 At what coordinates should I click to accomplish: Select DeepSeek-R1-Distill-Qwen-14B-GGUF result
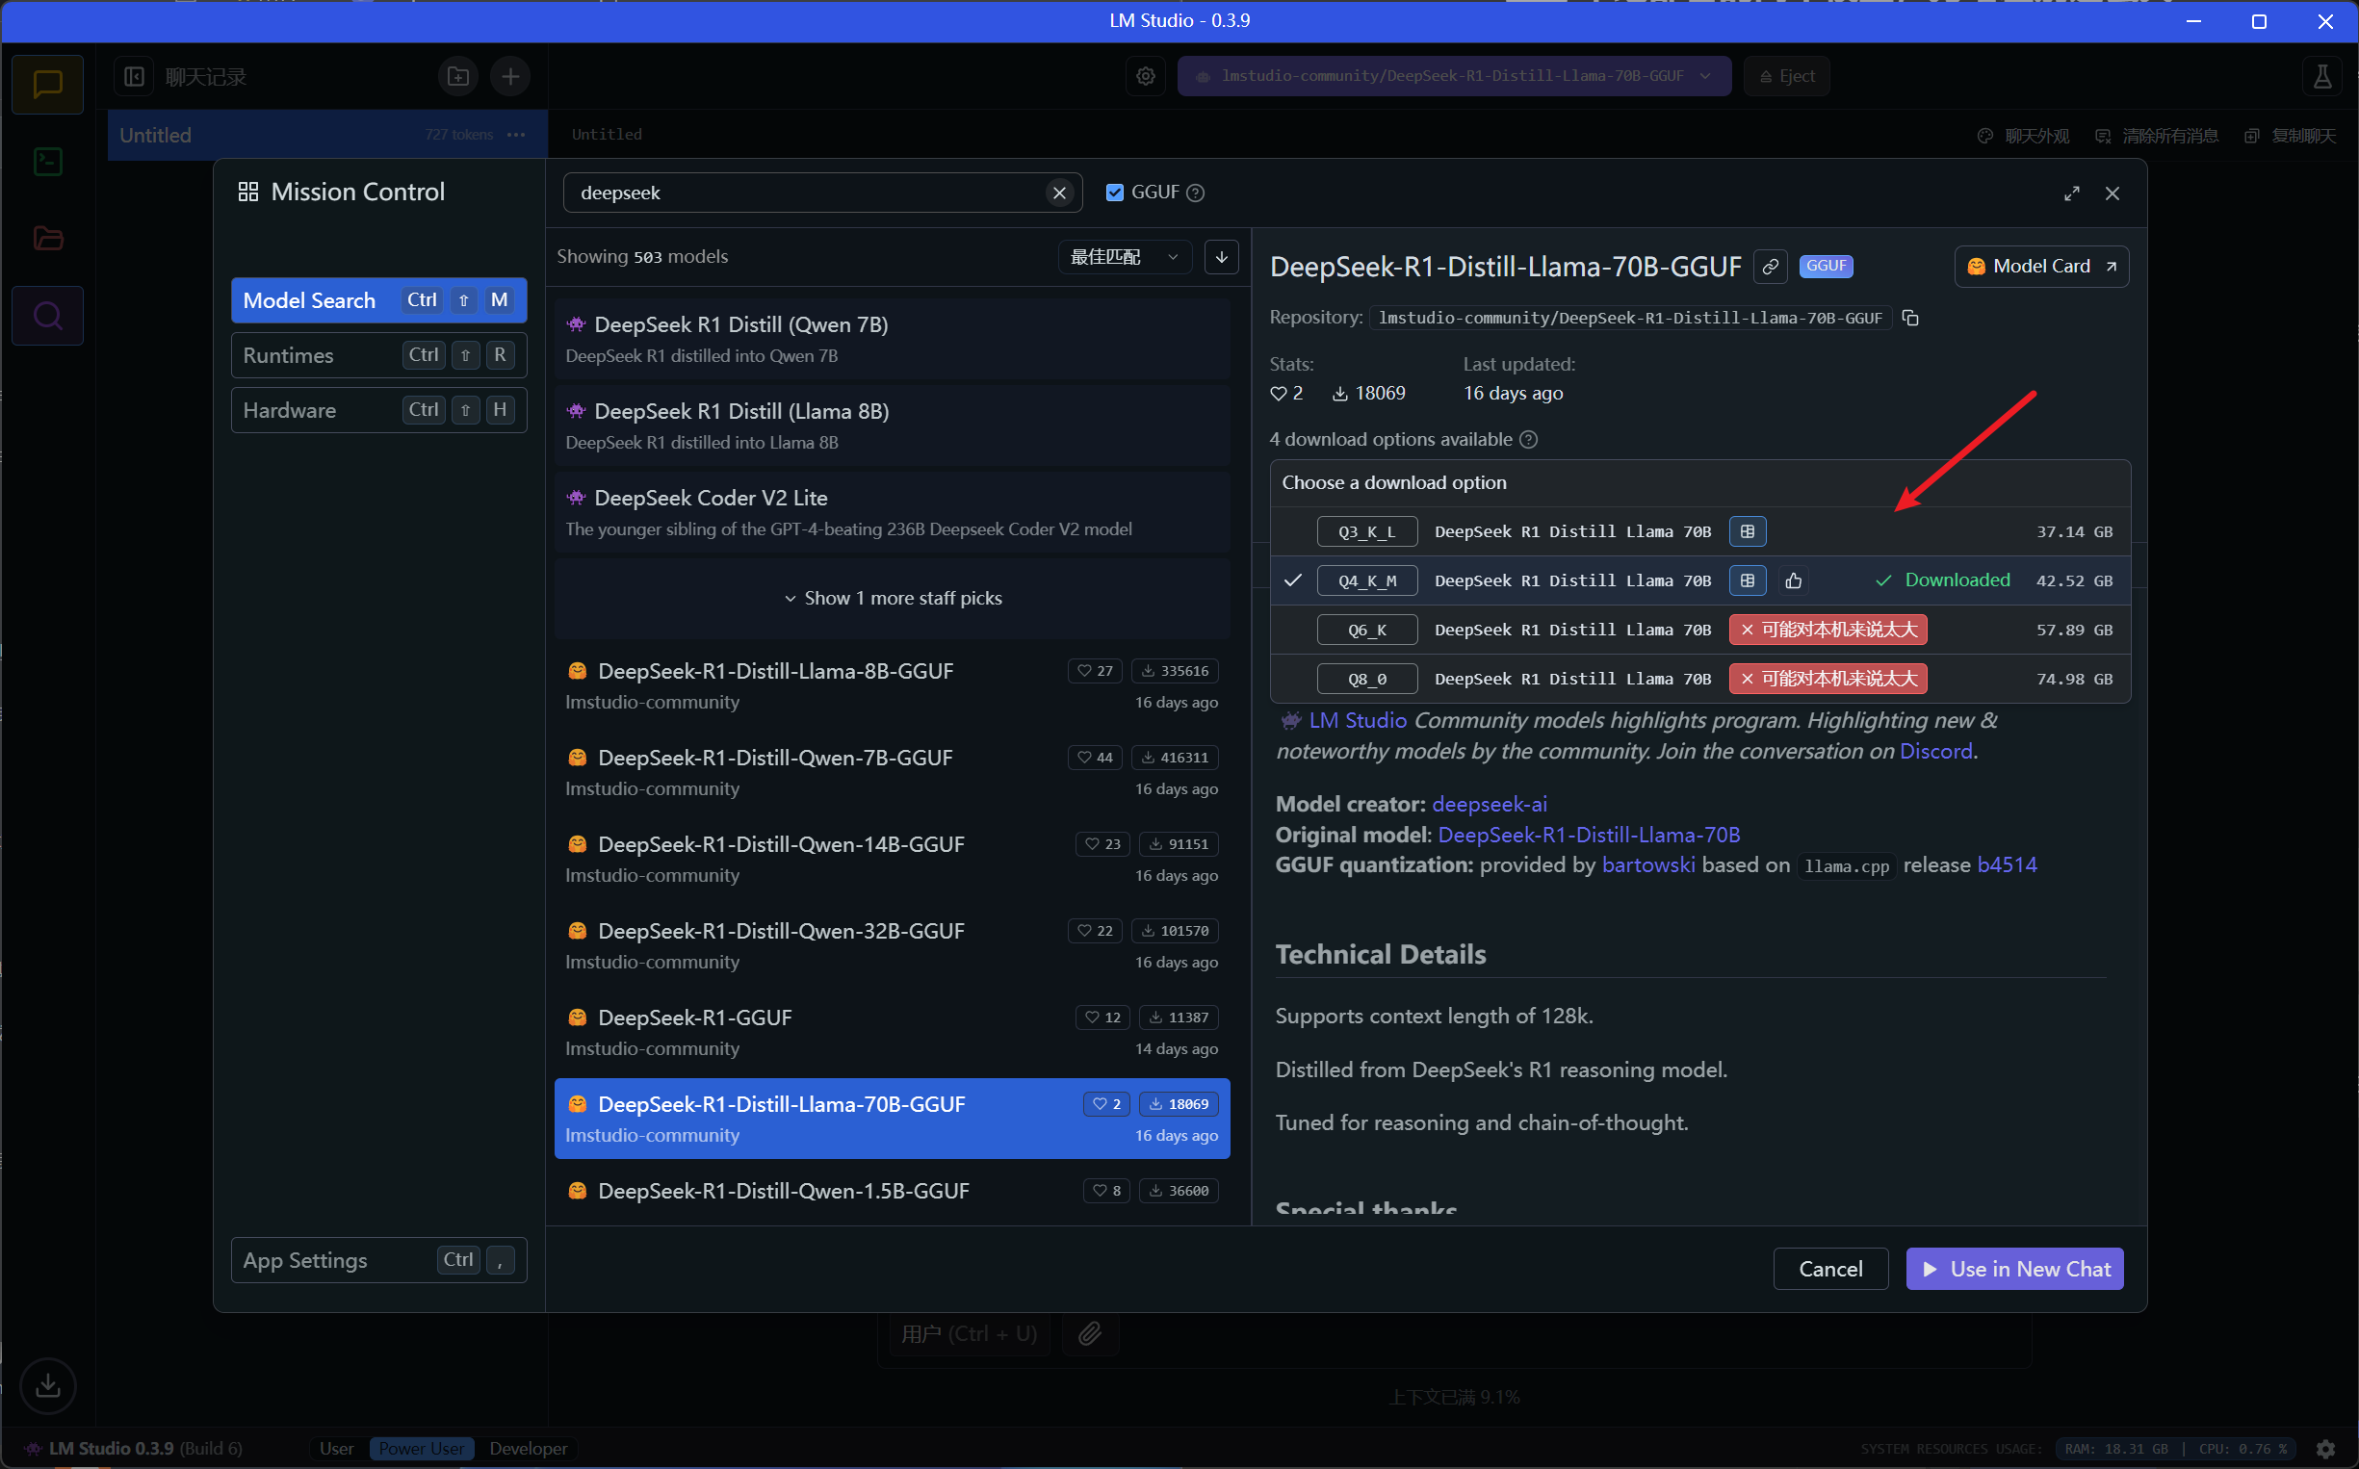893,859
